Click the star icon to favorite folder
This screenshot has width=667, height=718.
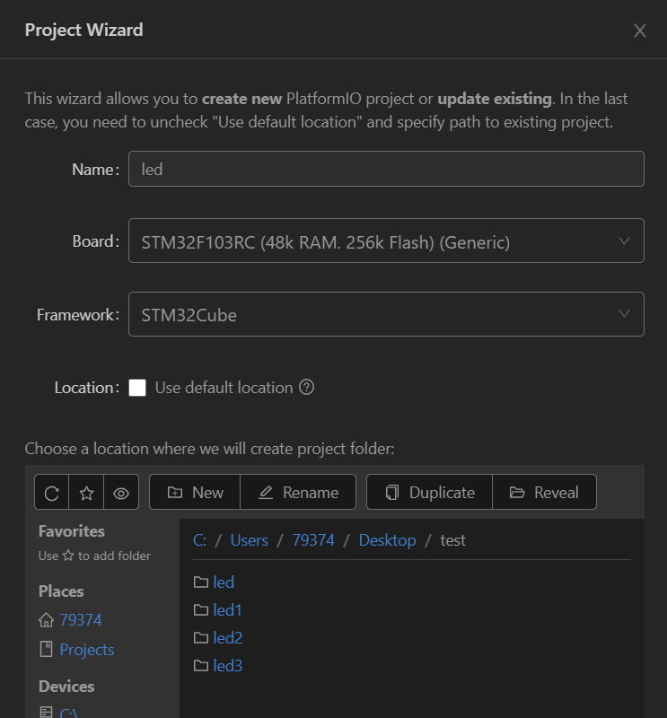86,492
